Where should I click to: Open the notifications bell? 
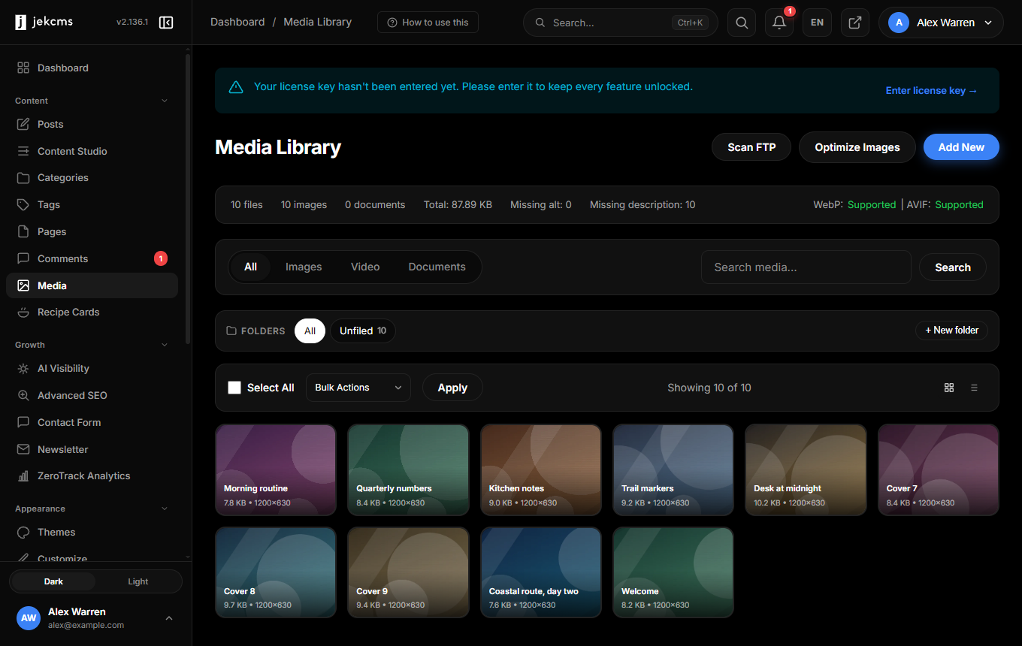click(x=779, y=23)
